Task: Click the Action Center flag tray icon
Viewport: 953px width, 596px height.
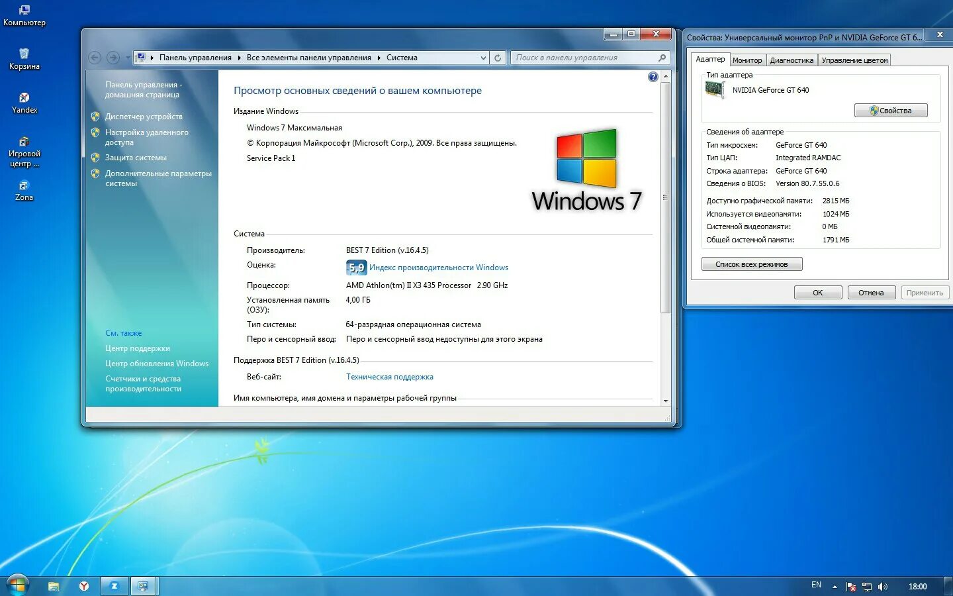Action: coord(851,587)
